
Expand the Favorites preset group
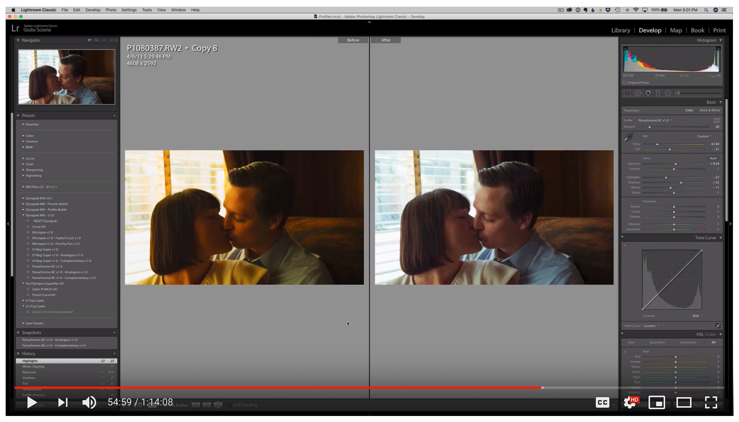point(23,124)
